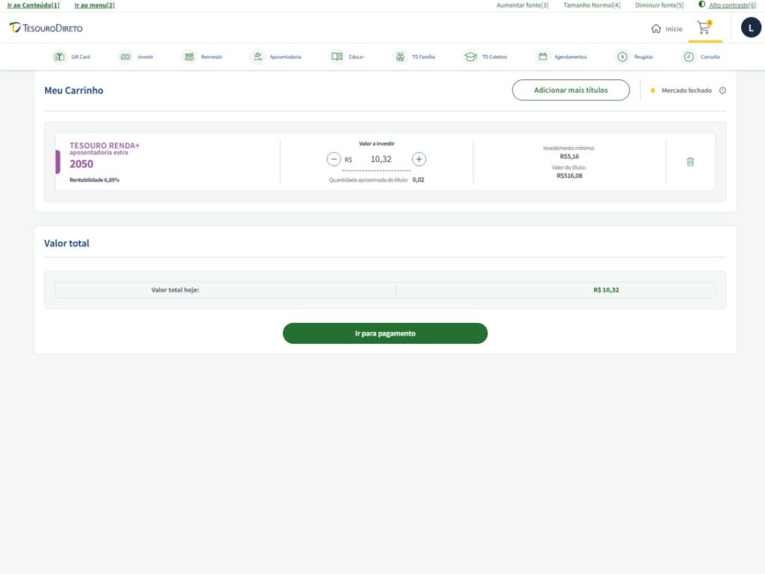This screenshot has width=765, height=574.
Task: Click the quantity value 0,02
Action: click(418, 179)
